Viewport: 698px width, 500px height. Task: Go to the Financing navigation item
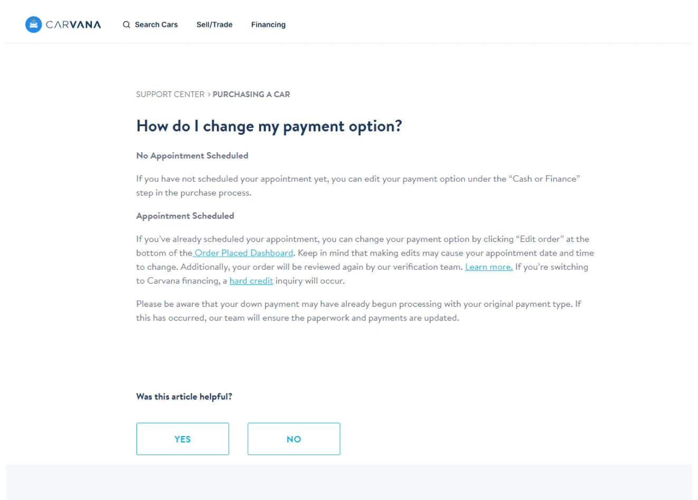tap(268, 24)
